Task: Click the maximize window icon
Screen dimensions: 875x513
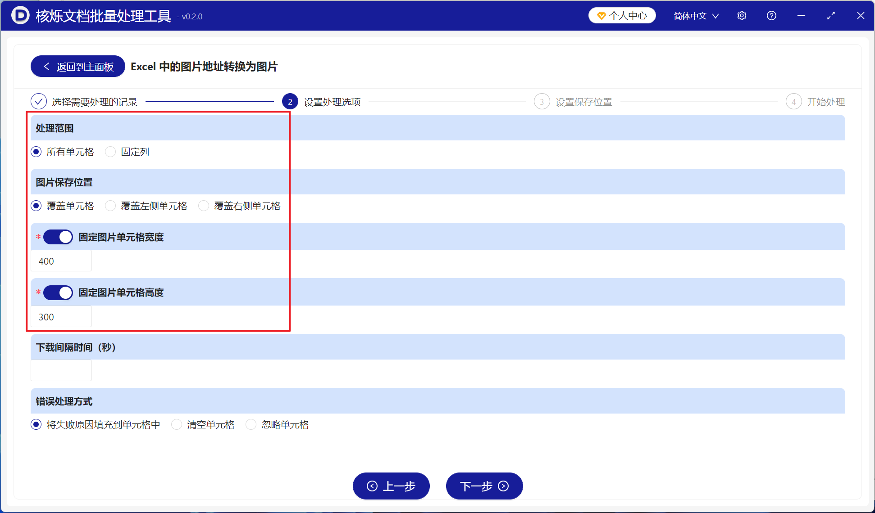Action: pos(831,16)
